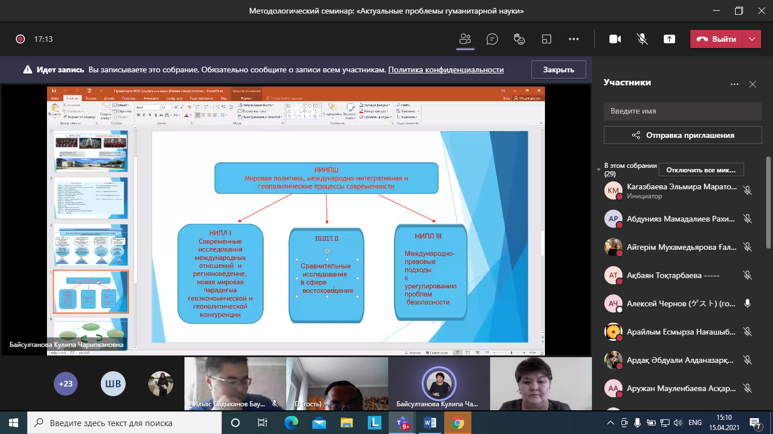
Task: Click the Edge browser taskbar icon
Action: 291,423
